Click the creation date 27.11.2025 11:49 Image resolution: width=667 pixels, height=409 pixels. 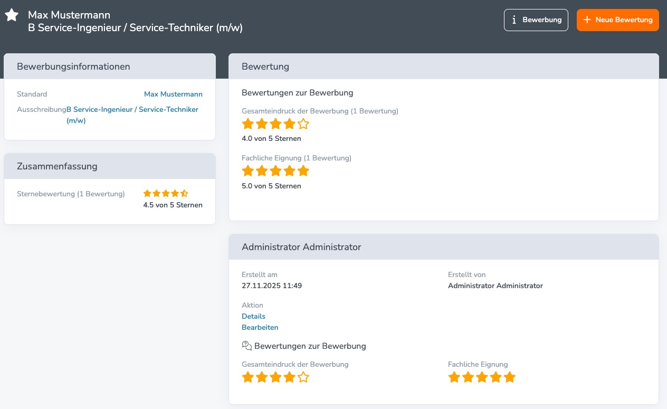tap(272, 286)
